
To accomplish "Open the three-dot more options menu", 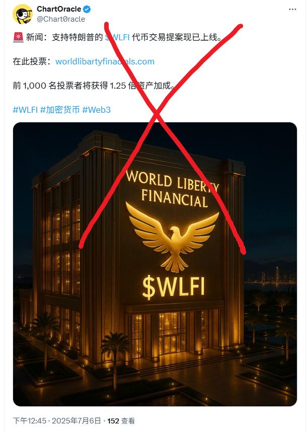I will pyautogui.click(x=292, y=10).
